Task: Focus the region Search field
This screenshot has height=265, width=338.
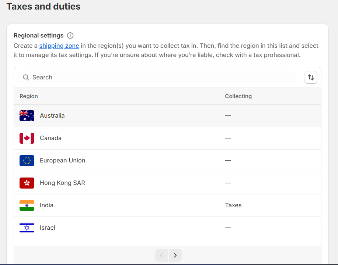Action: click(158, 78)
